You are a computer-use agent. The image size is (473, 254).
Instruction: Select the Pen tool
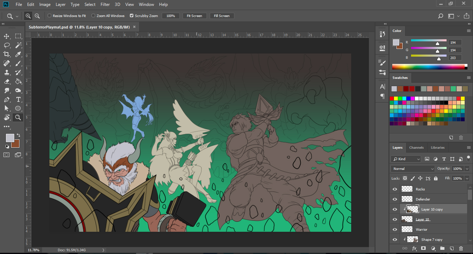coord(7,99)
